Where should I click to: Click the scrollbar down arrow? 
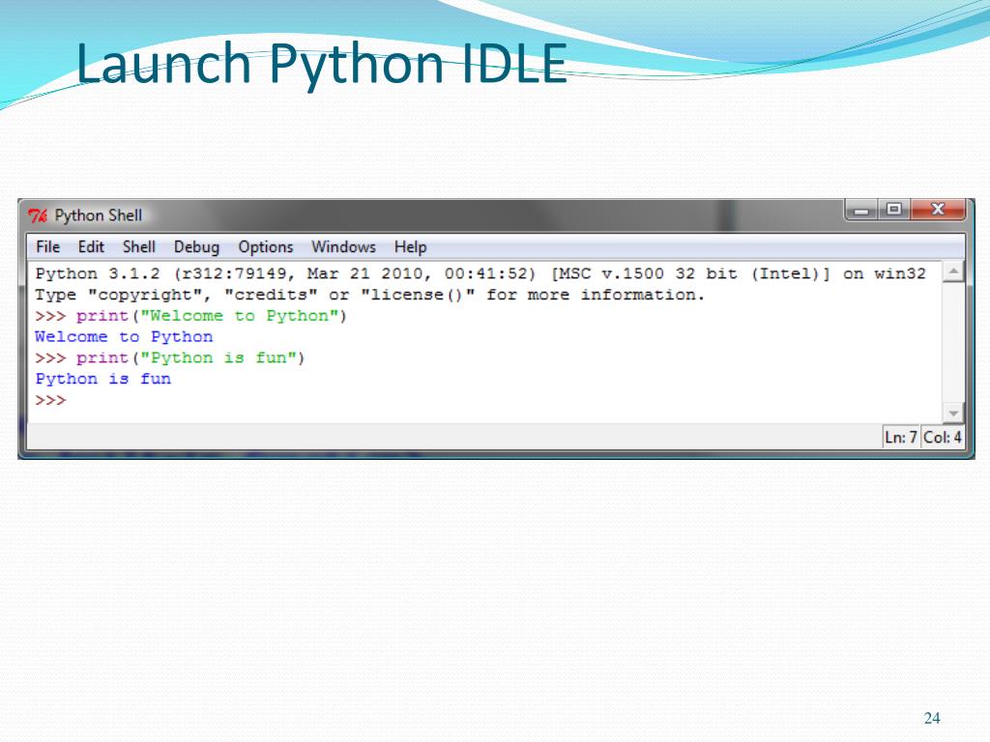point(953,414)
